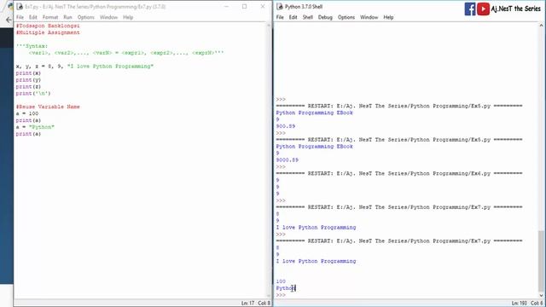Click the print(z) line in editor
Viewport: 546px width, 307px height.
click(28, 87)
